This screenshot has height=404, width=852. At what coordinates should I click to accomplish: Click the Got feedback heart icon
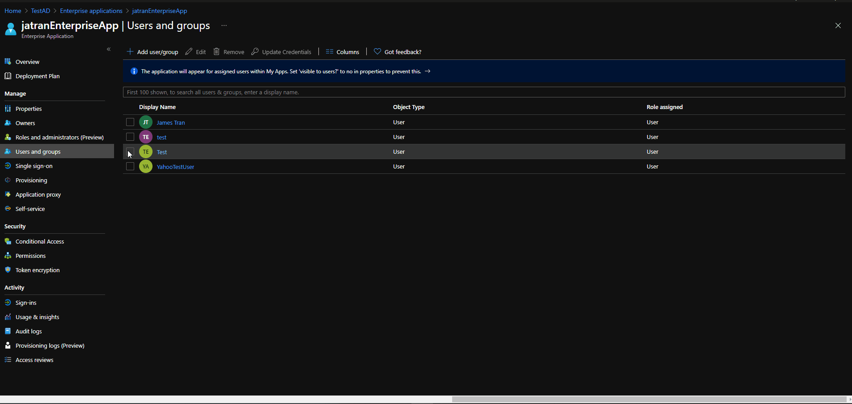[x=377, y=51]
